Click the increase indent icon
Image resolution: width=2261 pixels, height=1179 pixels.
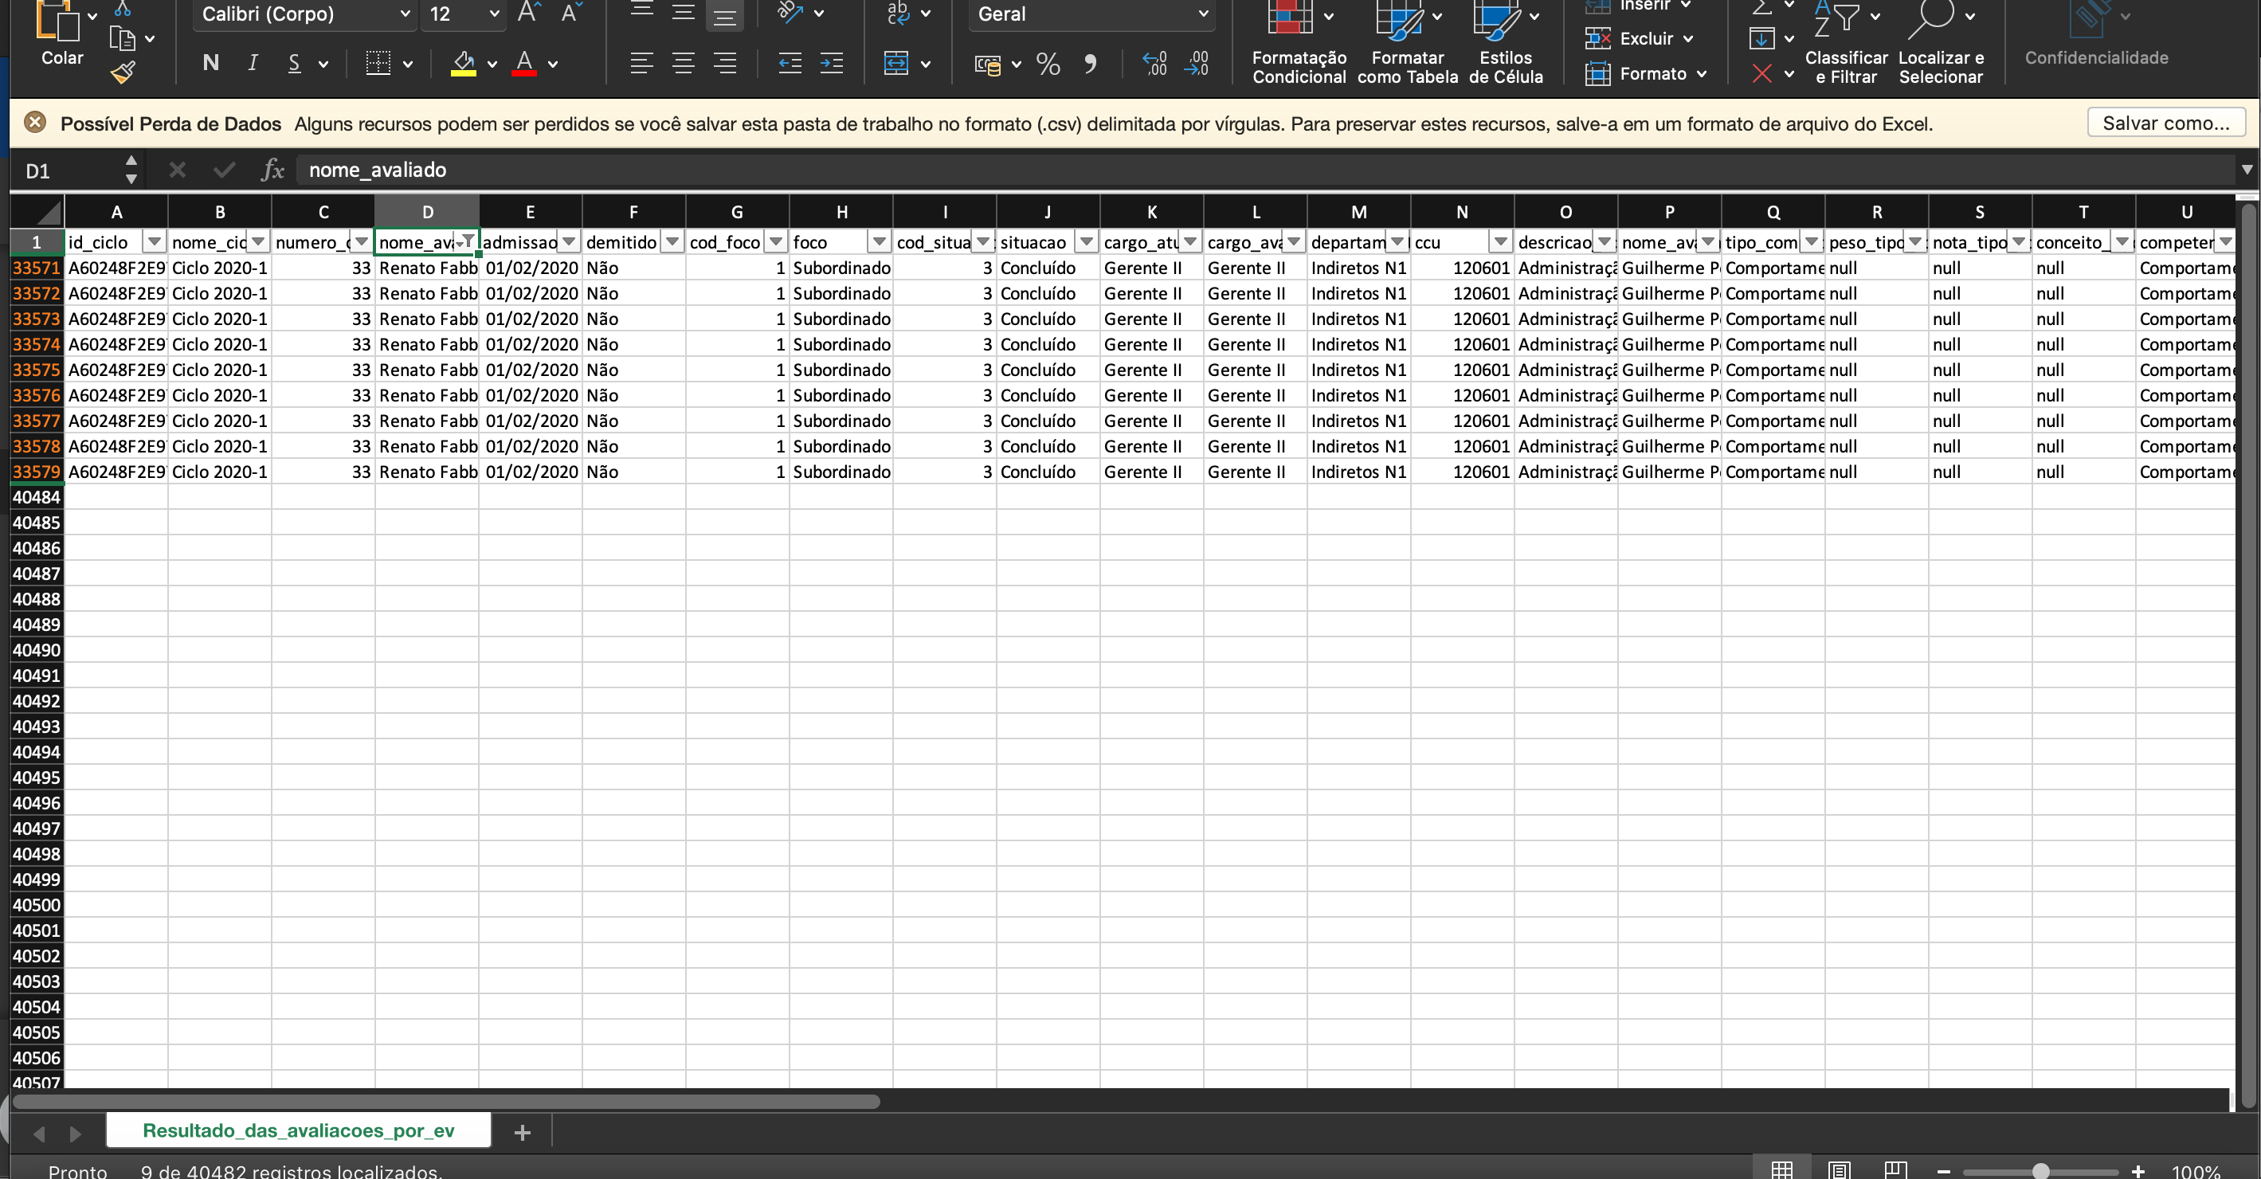[830, 63]
